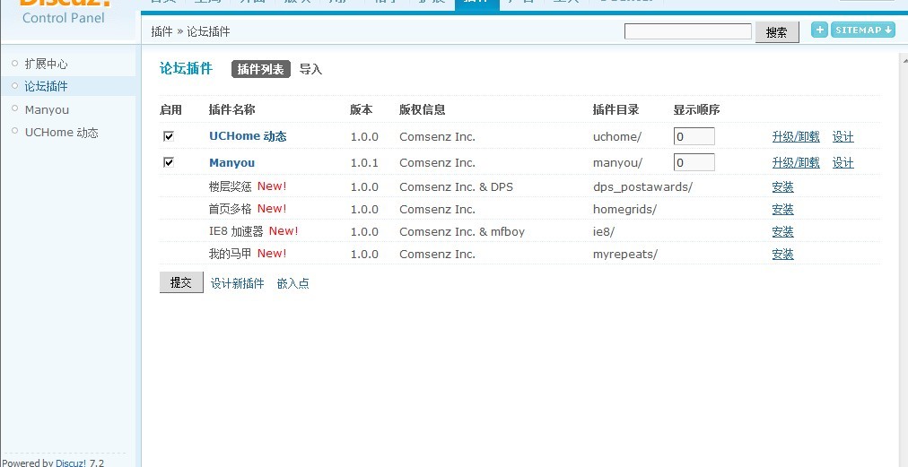The width and height of the screenshot is (908, 467).
Task: Click the dps_postawards/ directory text
Action: coord(642,187)
